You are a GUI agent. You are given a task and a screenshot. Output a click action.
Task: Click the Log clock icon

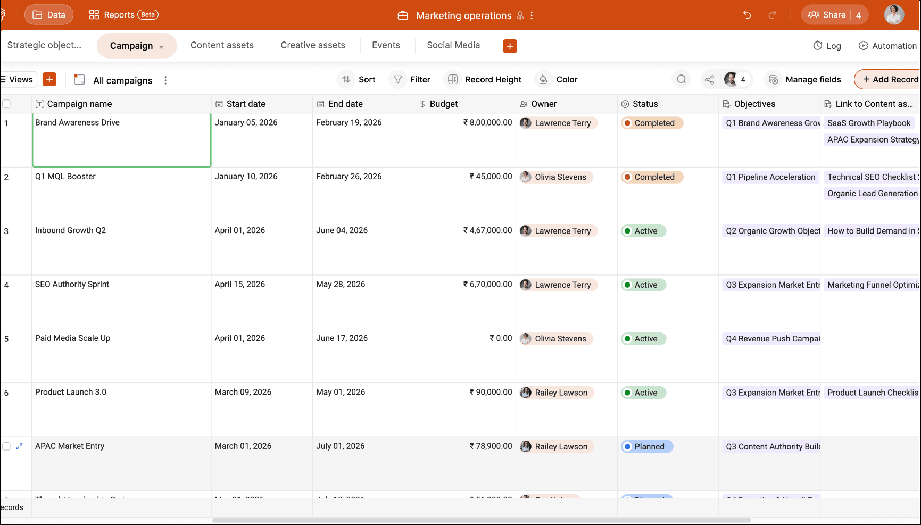click(x=818, y=46)
